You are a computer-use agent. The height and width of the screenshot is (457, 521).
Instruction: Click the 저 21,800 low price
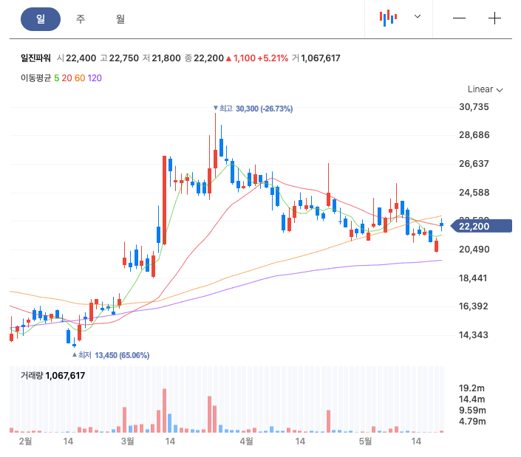pyautogui.click(x=162, y=58)
